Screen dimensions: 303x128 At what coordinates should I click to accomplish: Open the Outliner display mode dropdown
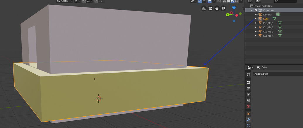coord(259,1)
